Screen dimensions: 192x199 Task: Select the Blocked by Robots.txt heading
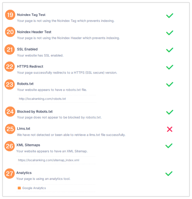(35, 112)
